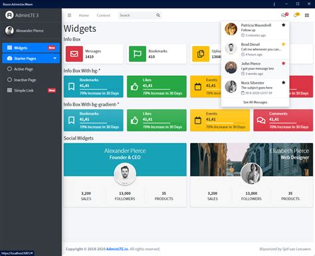Open the Home navbar item
This screenshot has width=315, height=256.
(84, 15)
